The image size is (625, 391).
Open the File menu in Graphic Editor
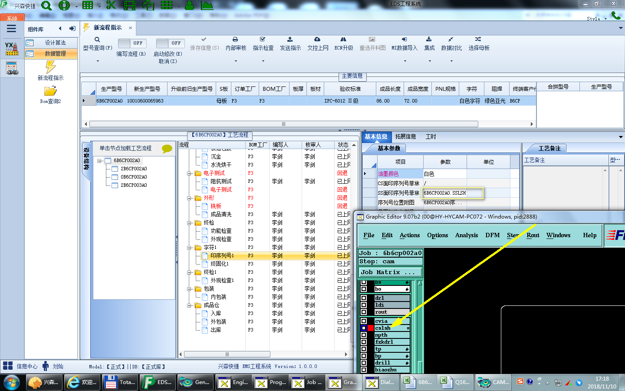(368, 235)
